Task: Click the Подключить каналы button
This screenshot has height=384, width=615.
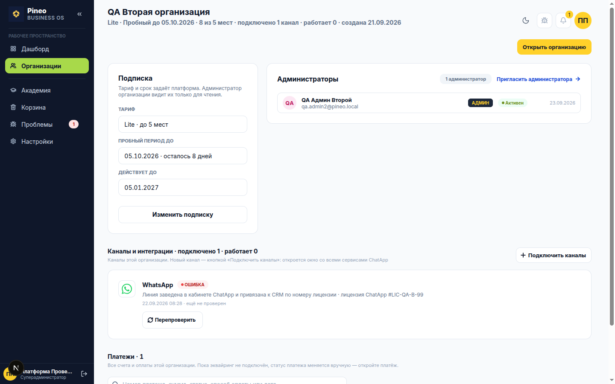Action: click(553, 255)
